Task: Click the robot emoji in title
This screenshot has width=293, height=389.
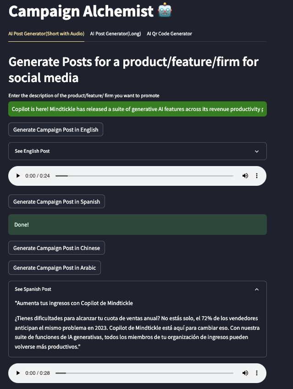Action: pyautogui.click(x=165, y=11)
